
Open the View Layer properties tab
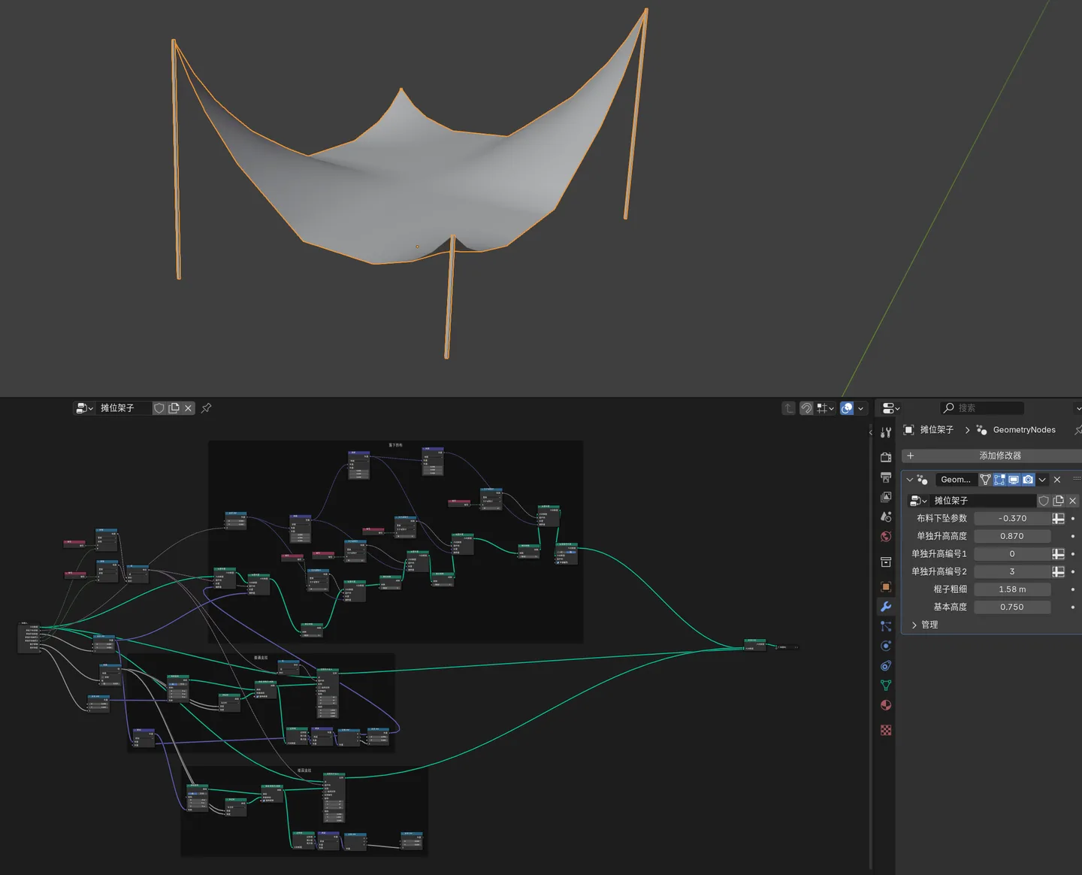coord(886,497)
